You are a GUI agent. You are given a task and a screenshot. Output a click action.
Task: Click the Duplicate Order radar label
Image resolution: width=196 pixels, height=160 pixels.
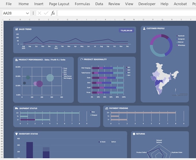coord(177,153)
